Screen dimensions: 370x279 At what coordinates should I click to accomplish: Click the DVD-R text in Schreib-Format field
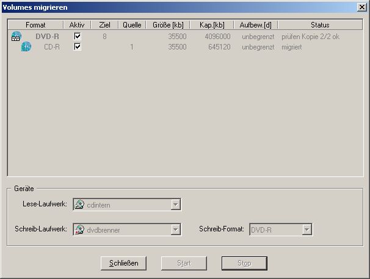[261, 230]
